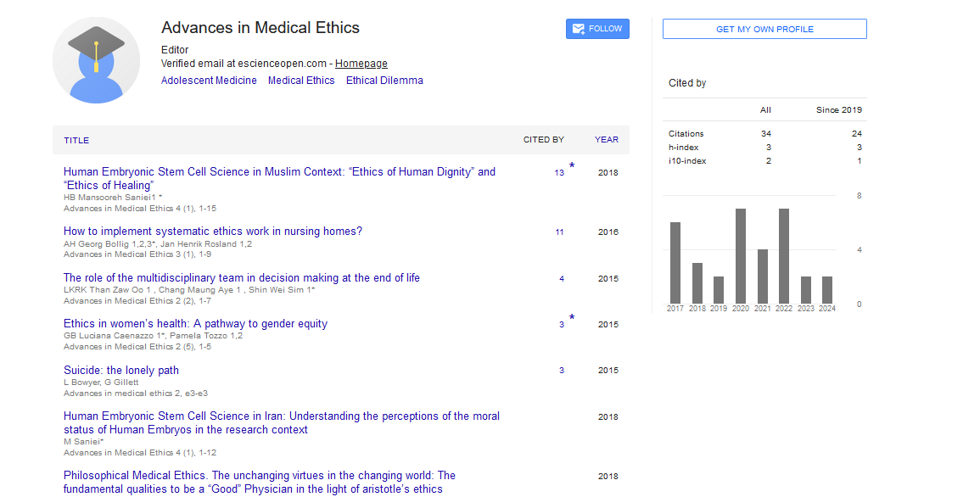
Task: Click the 2022 bar in citations chart
Action: pos(783,256)
